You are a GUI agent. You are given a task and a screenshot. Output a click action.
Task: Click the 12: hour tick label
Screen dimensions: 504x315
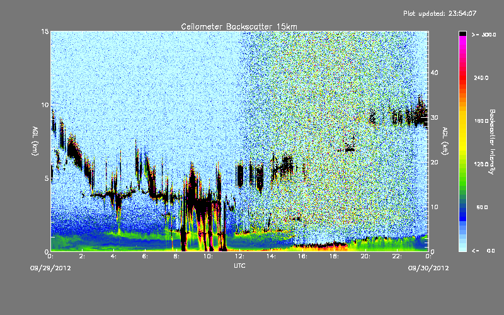pos(239,256)
